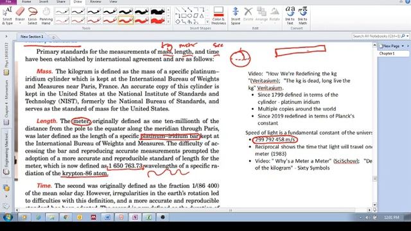The width and height of the screenshot is (411, 231).
Task: Open OneNote Help question mark icon
Action: point(408,1)
